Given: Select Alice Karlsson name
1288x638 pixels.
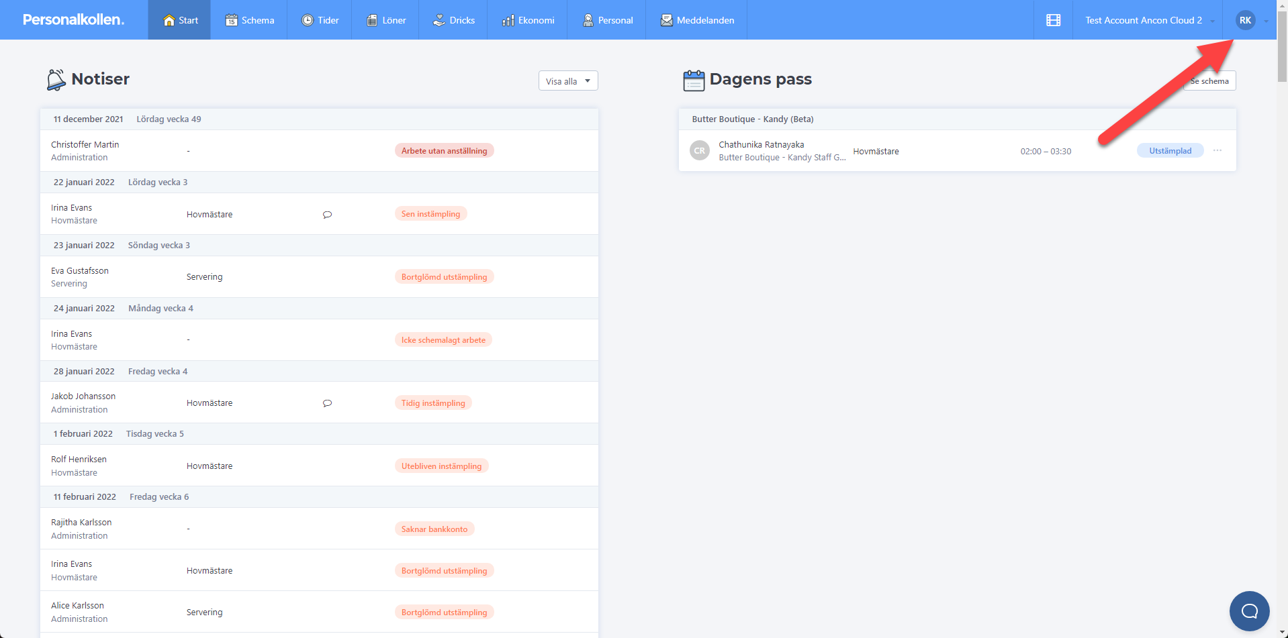Looking at the screenshot, I should click(x=77, y=605).
